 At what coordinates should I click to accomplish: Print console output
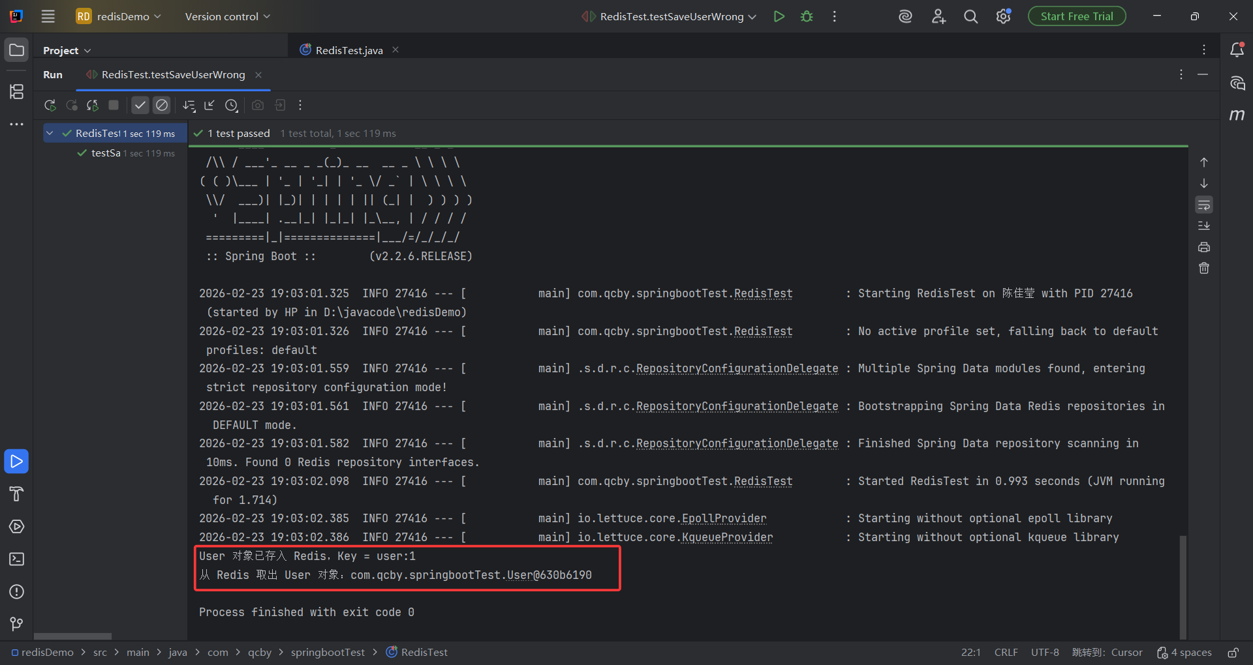[1204, 247]
